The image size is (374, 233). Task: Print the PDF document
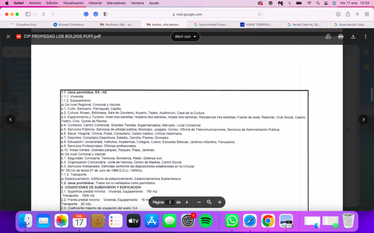coord(341,36)
